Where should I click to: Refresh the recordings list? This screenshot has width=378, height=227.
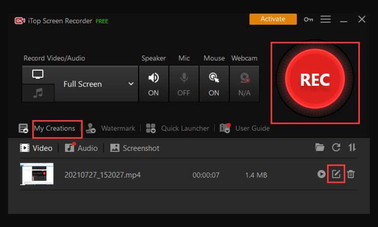coord(336,148)
